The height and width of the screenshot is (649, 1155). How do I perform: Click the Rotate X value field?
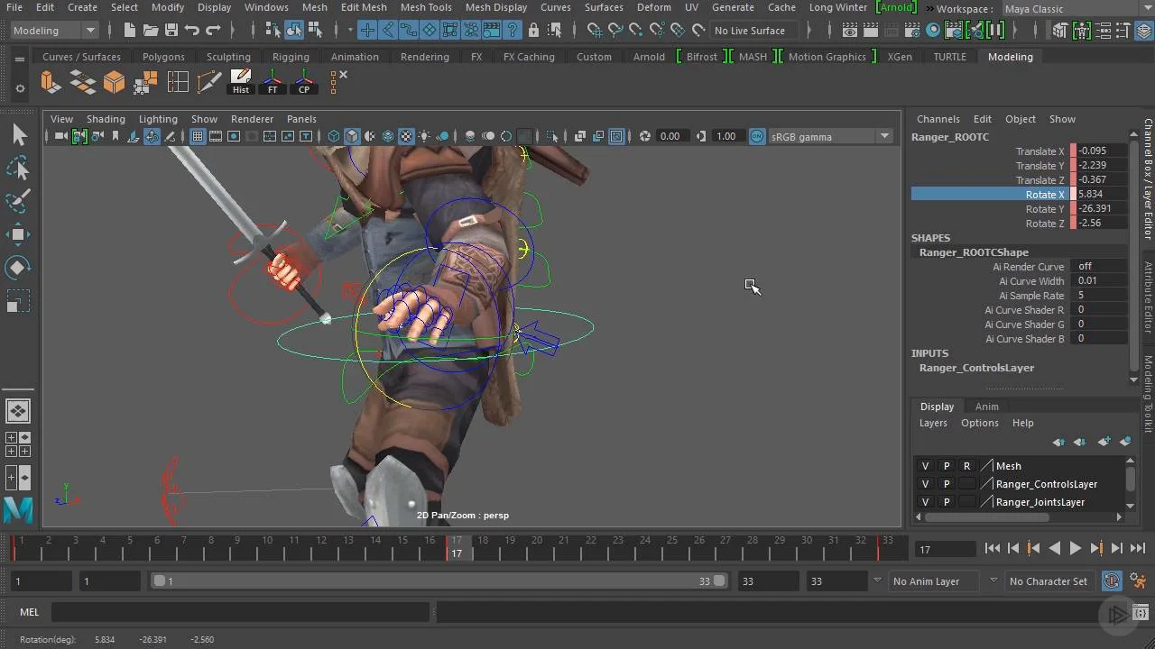point(1103,194)
